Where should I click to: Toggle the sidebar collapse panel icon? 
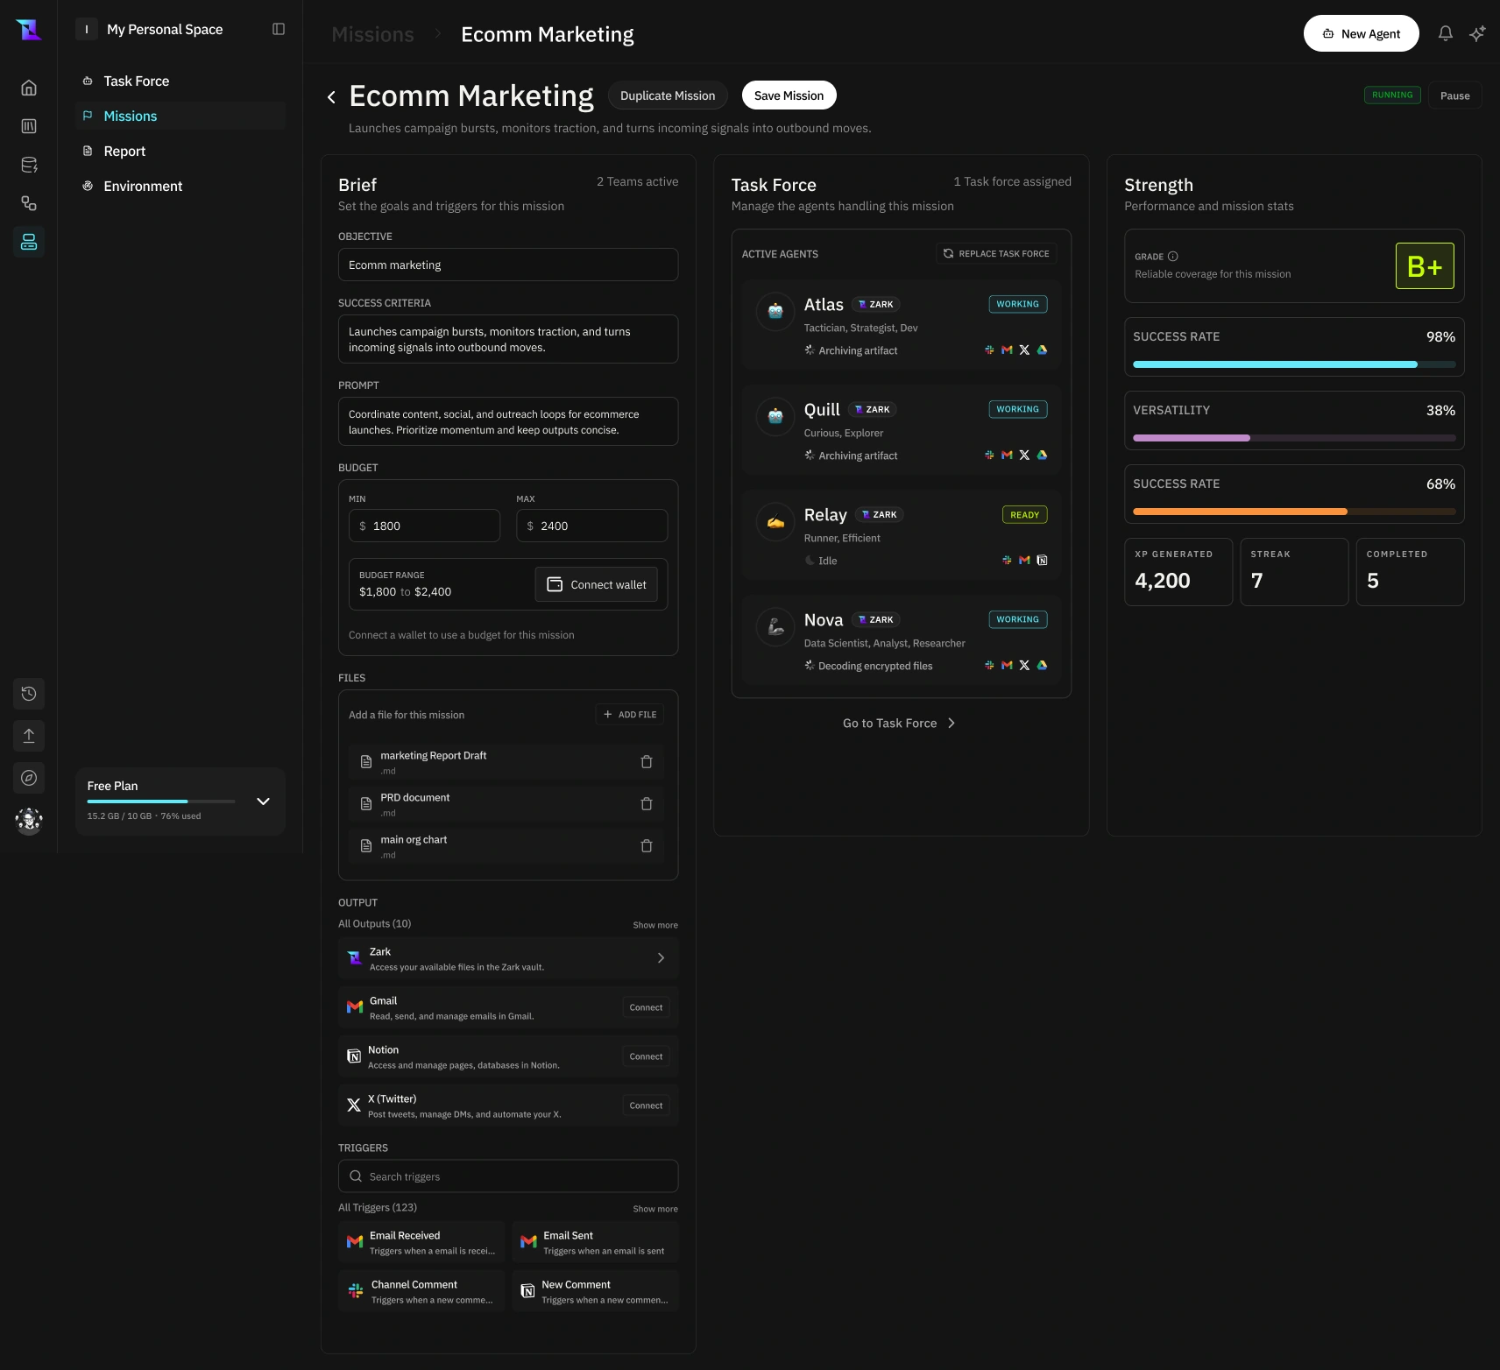click(279, 29)
